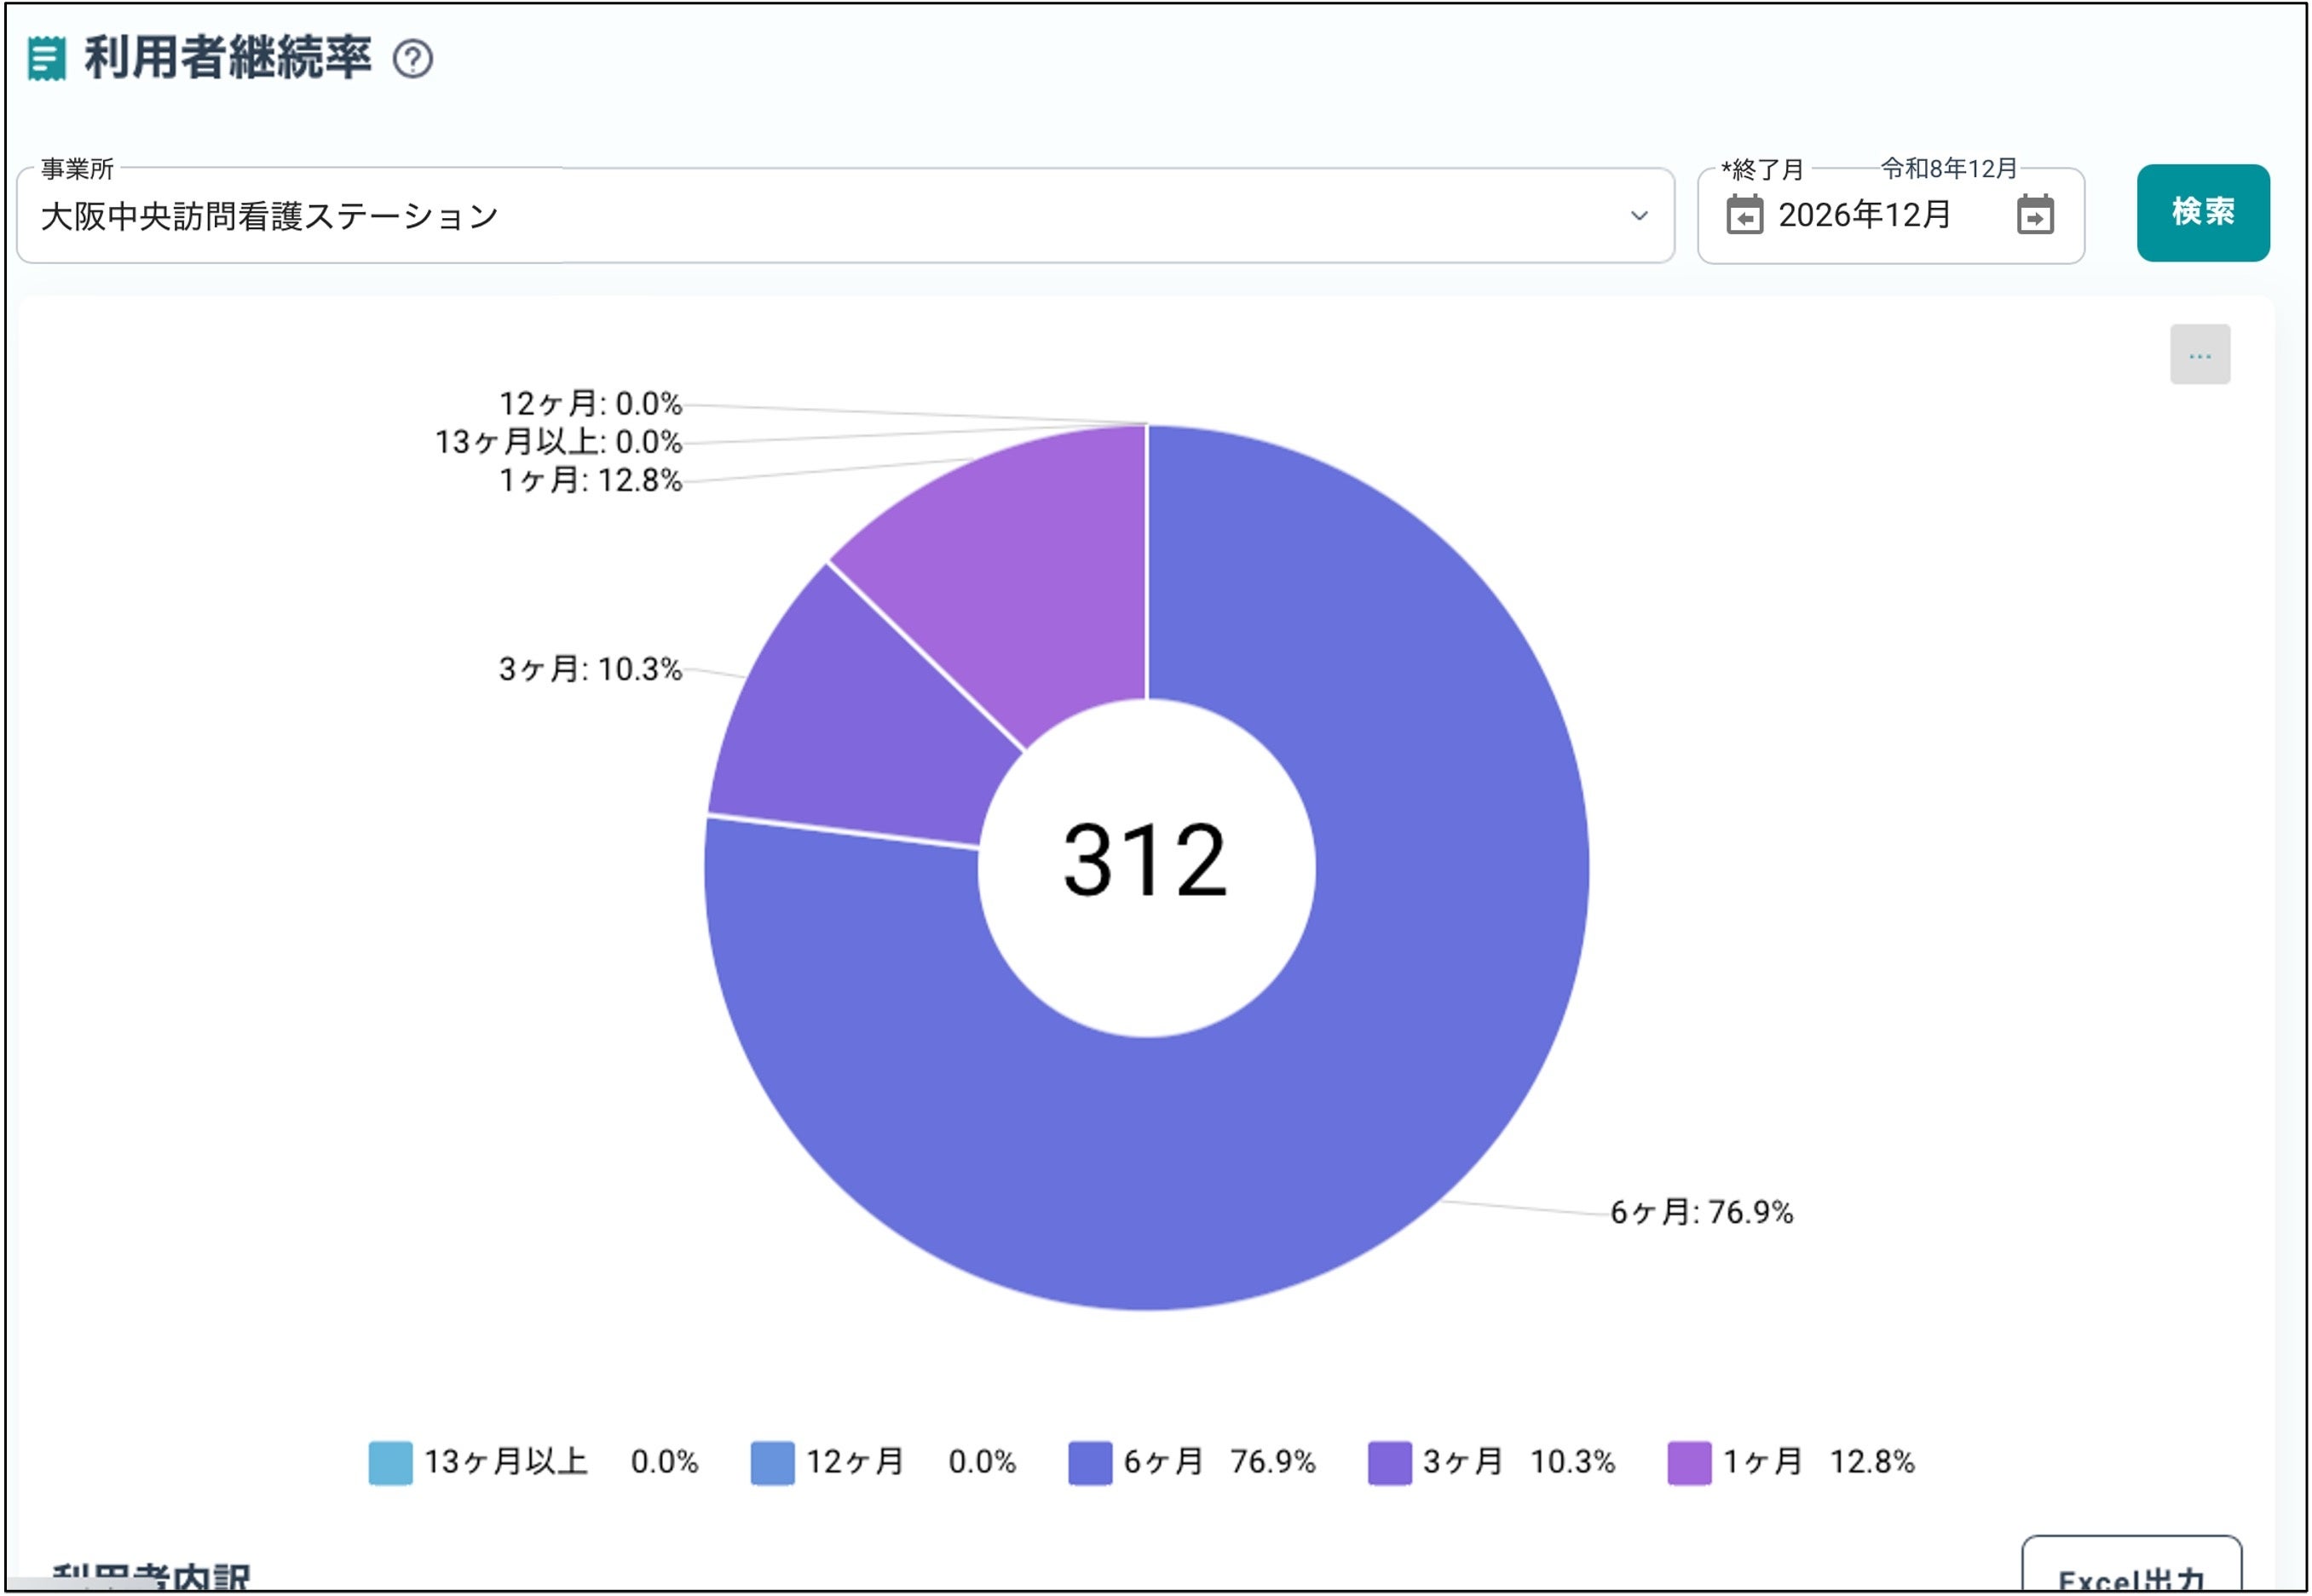This screenshot has width=2312, height=1596.
Task: Click the help question mark icon
Action: (x=412, y=59)
